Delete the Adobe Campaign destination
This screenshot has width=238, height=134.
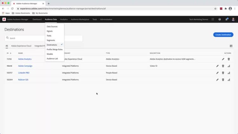[x=223, y=66]
